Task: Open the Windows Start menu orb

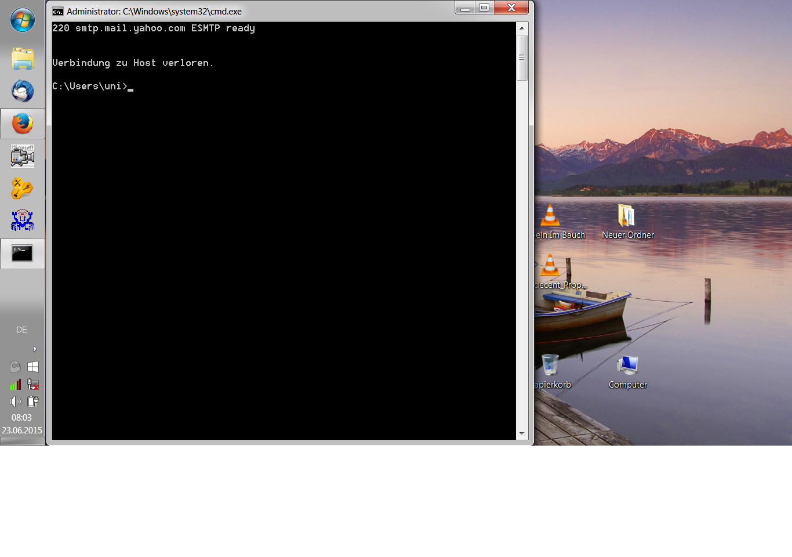Action: (23, 20)
